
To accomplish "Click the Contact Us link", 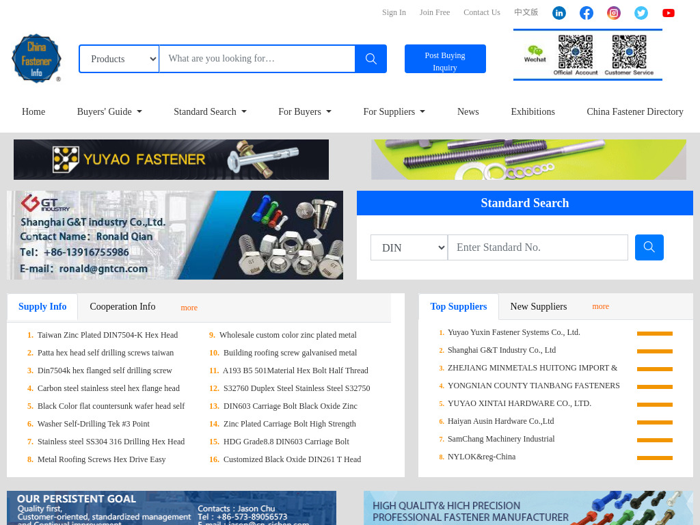I will [x=482, y=12].
